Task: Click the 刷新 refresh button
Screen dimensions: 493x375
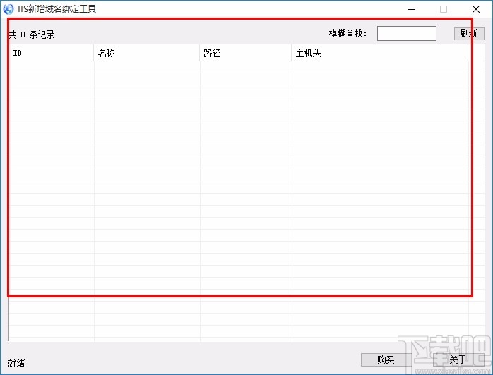Action: click(x=469, y=33)
